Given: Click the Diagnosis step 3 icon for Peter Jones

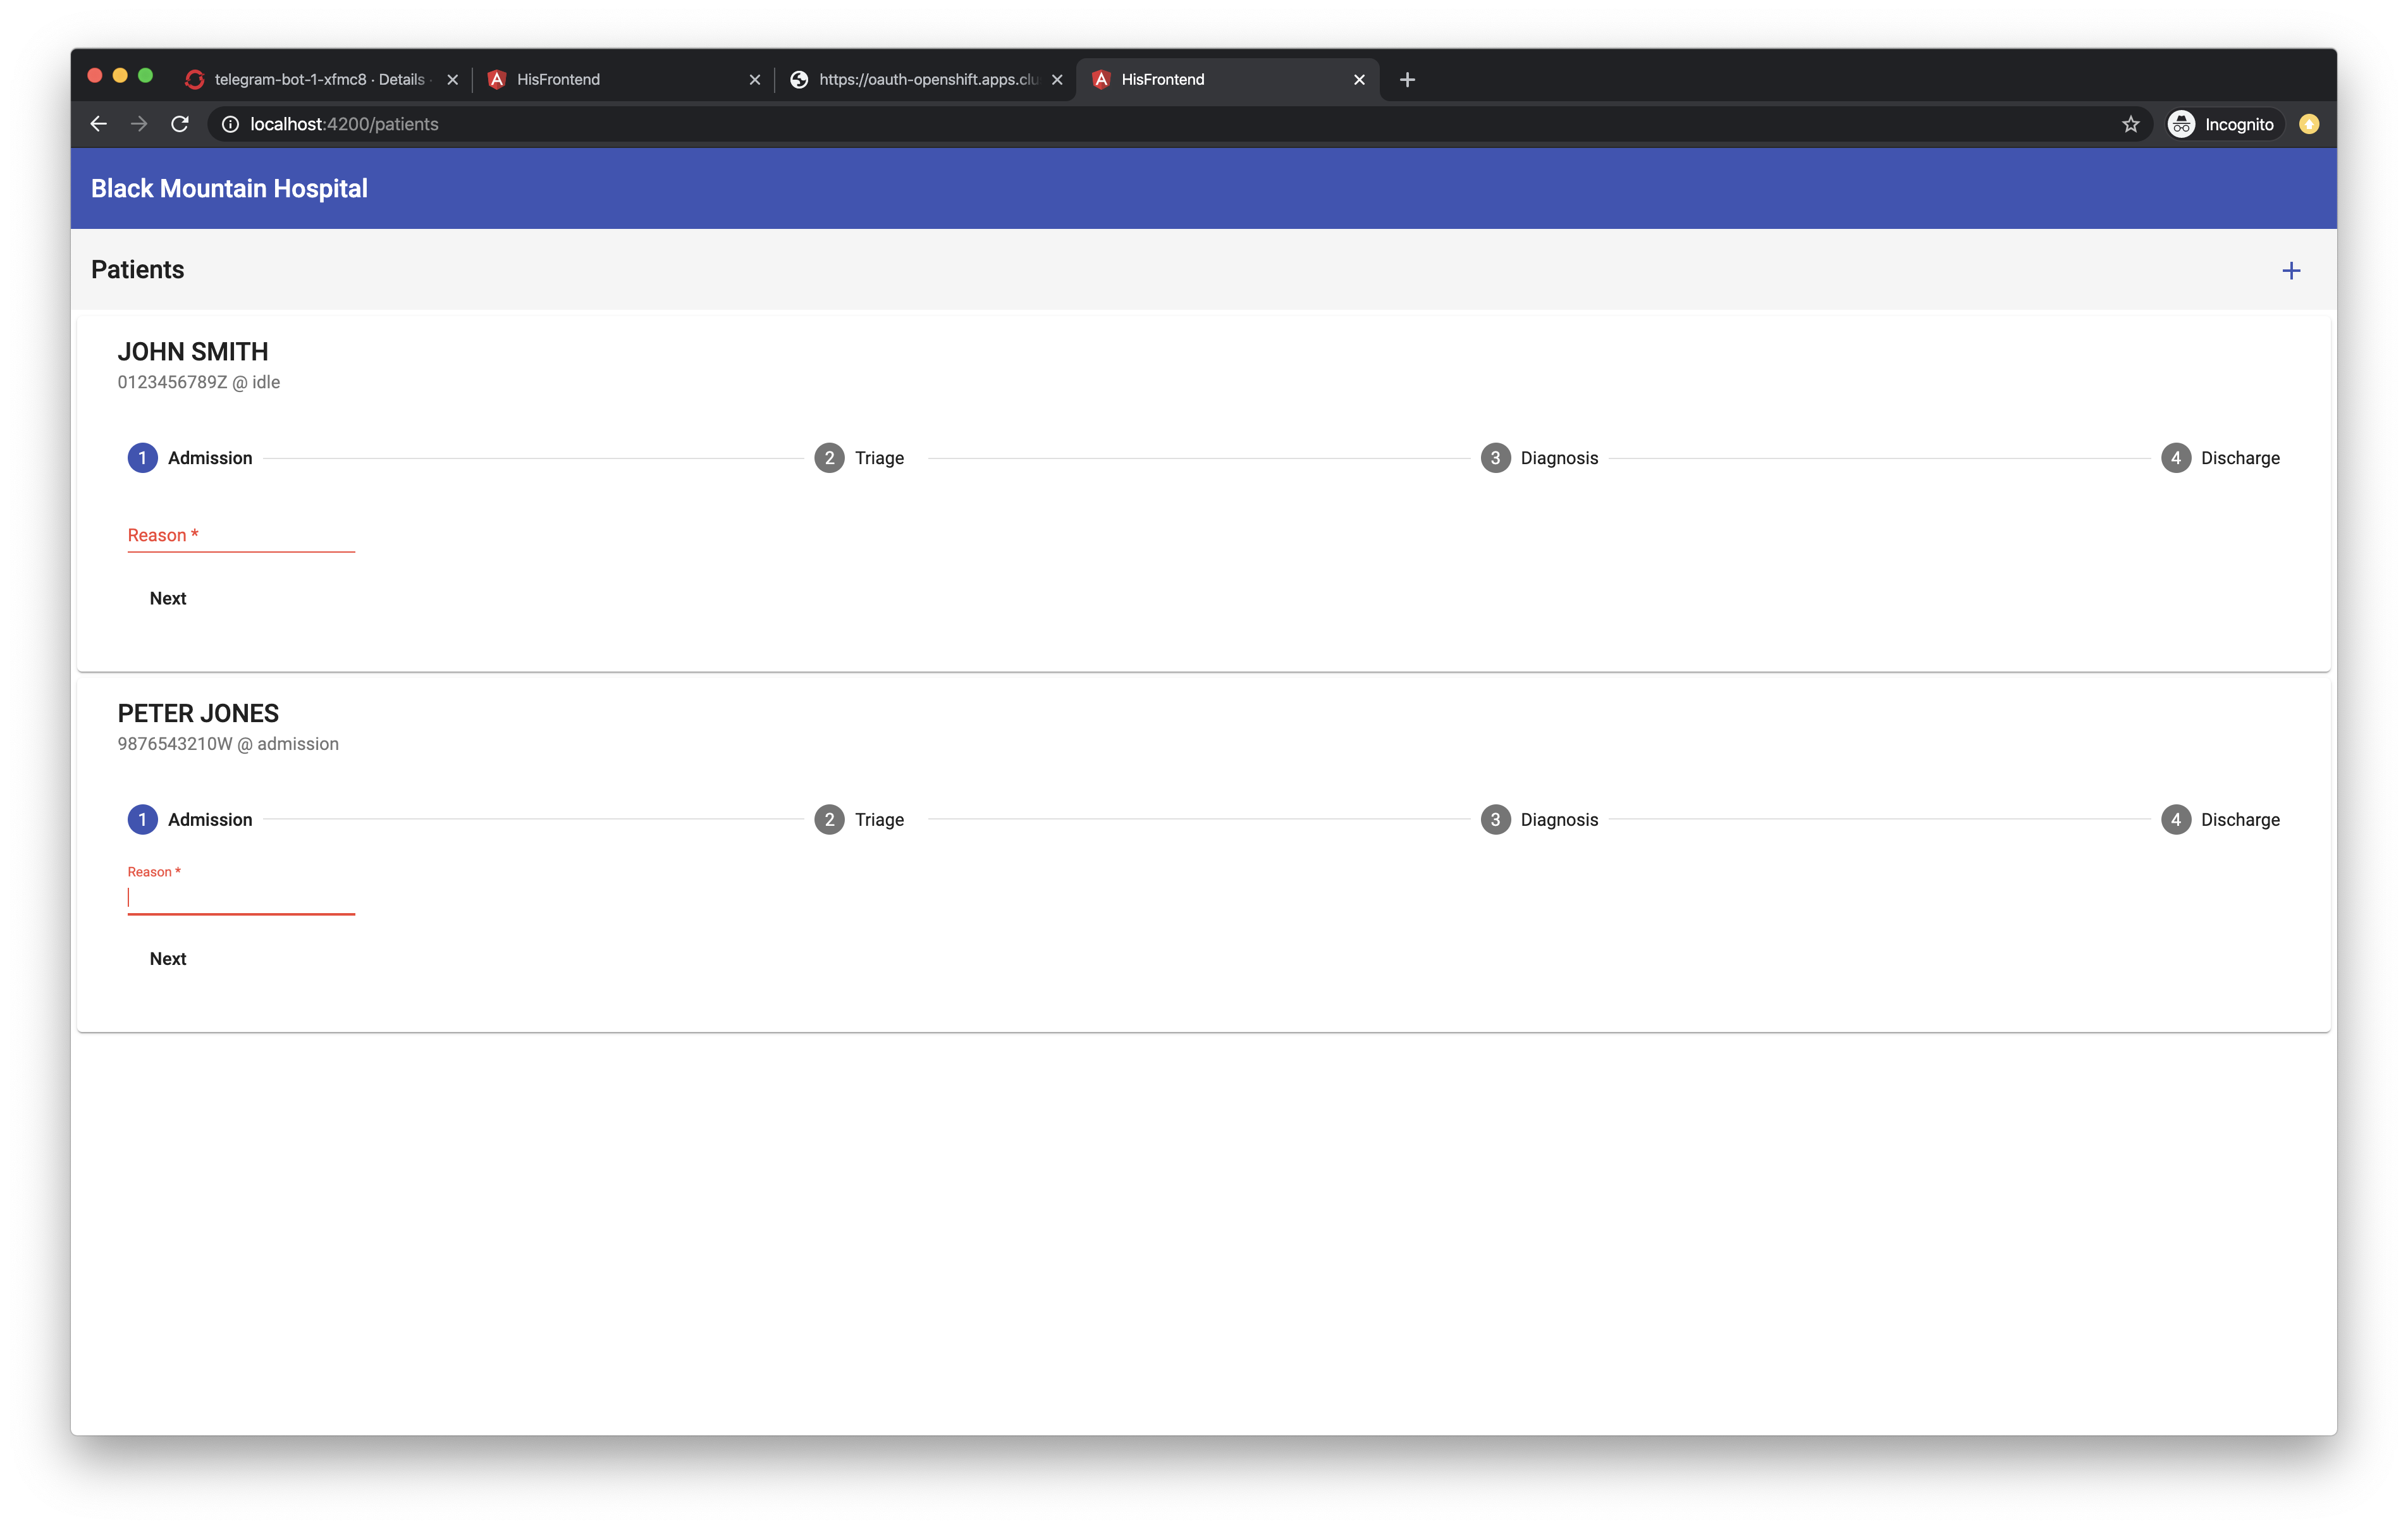Looking at the screenshot, I should click(x=1494, y=818).
